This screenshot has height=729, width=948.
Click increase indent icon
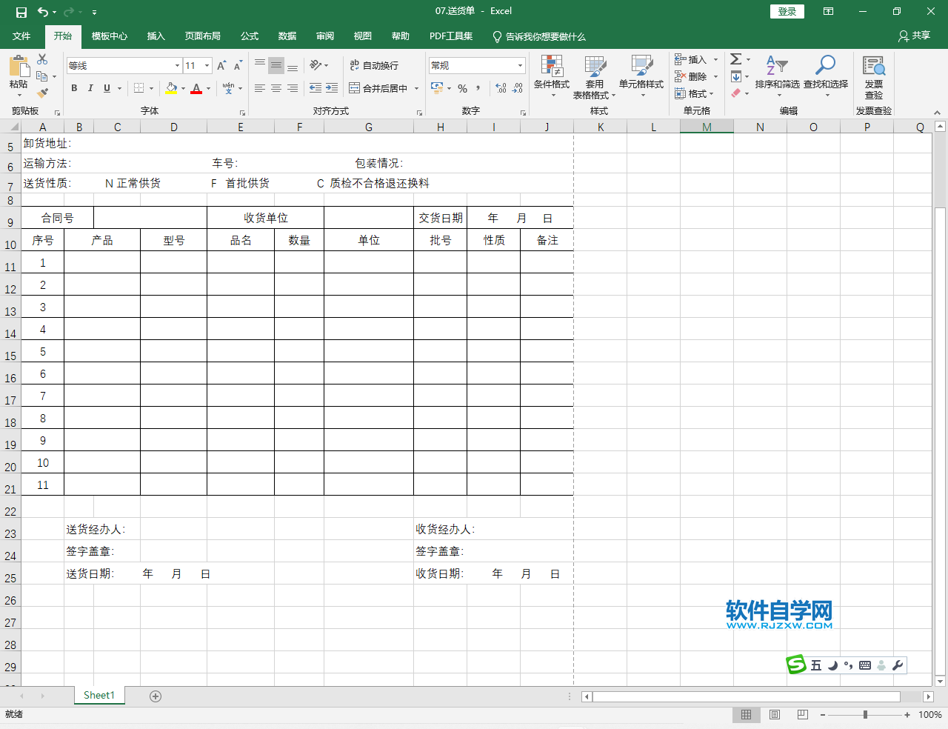coord(332,88)
